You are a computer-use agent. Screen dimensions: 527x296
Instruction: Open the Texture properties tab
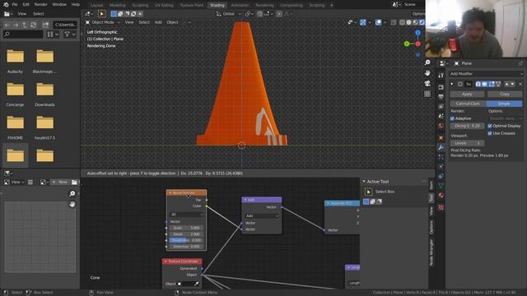pos(441,207)
